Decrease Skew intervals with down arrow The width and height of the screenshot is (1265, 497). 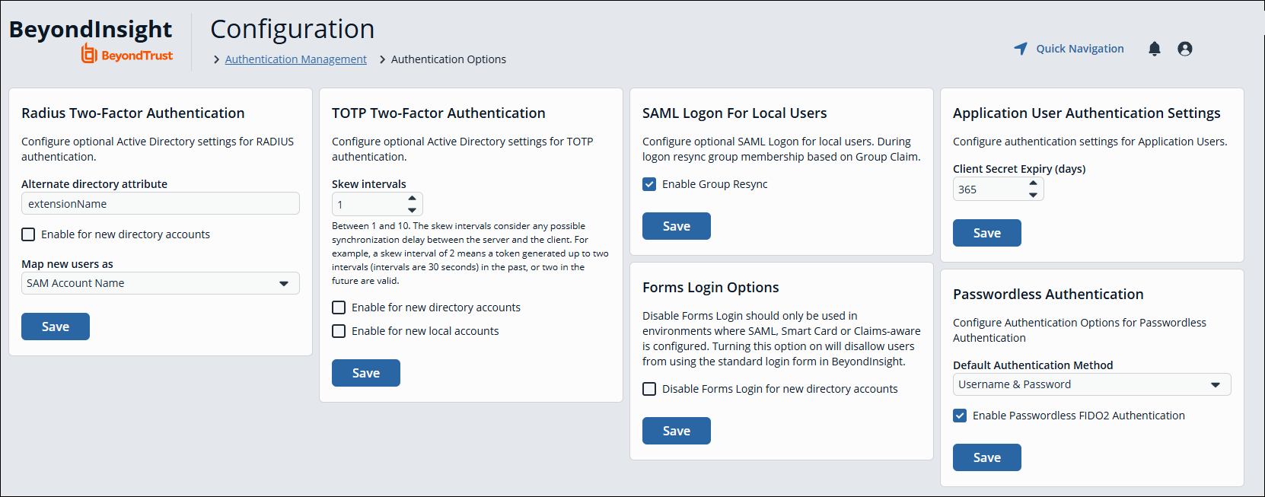[412, 210]
